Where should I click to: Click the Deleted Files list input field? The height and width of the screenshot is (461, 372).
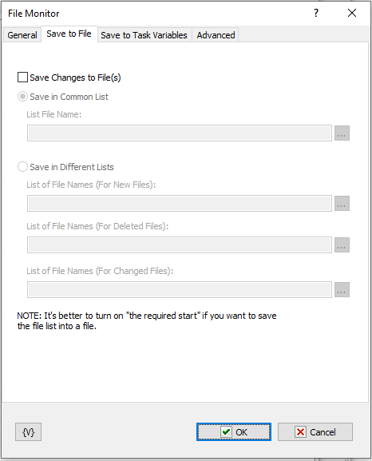pyautogui.click(x=180, y=245)
